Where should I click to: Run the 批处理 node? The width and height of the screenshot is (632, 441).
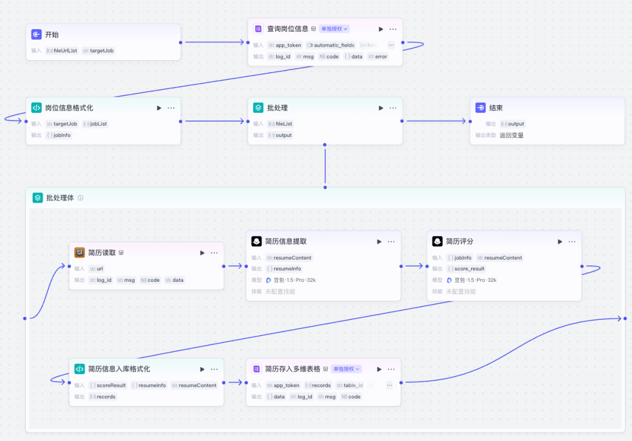pyautogui.click(x=381, y=108)
